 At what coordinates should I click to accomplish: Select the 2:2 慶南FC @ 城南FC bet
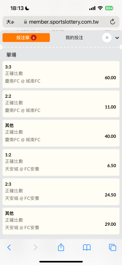[61, 104]
